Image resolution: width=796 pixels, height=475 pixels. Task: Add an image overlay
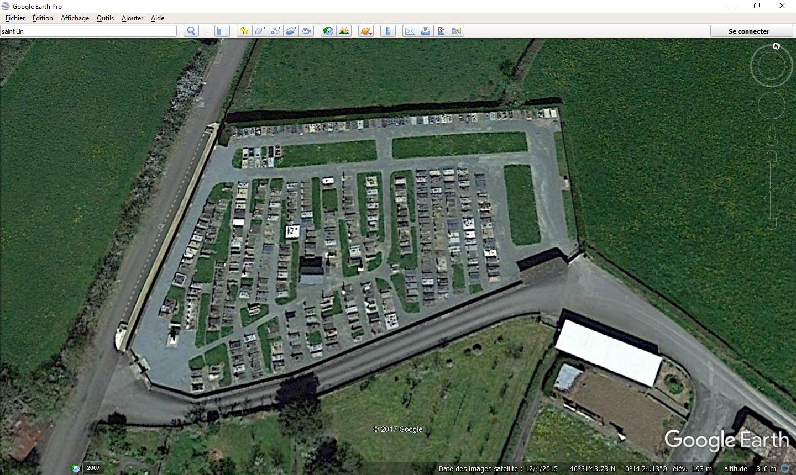291,31
